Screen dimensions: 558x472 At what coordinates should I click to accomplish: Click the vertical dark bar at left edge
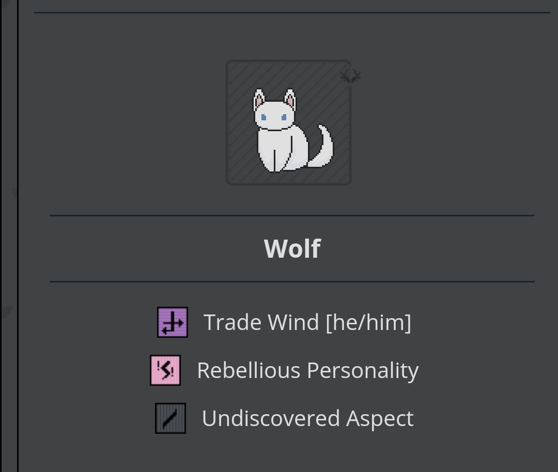18,236
